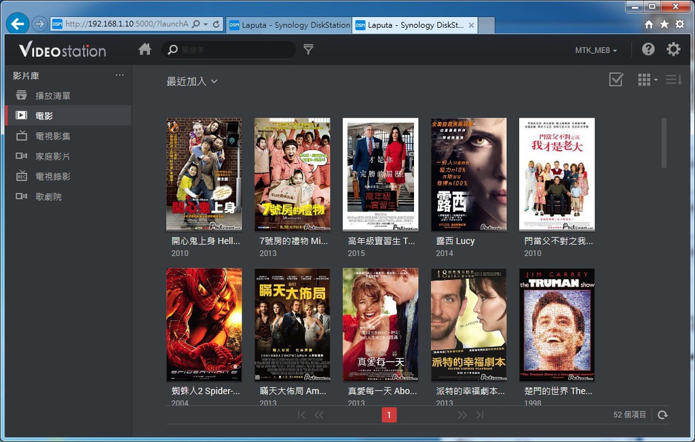Screen dimensions: 695x442
Task: Click year text 2014
Action: pos(445,253)
